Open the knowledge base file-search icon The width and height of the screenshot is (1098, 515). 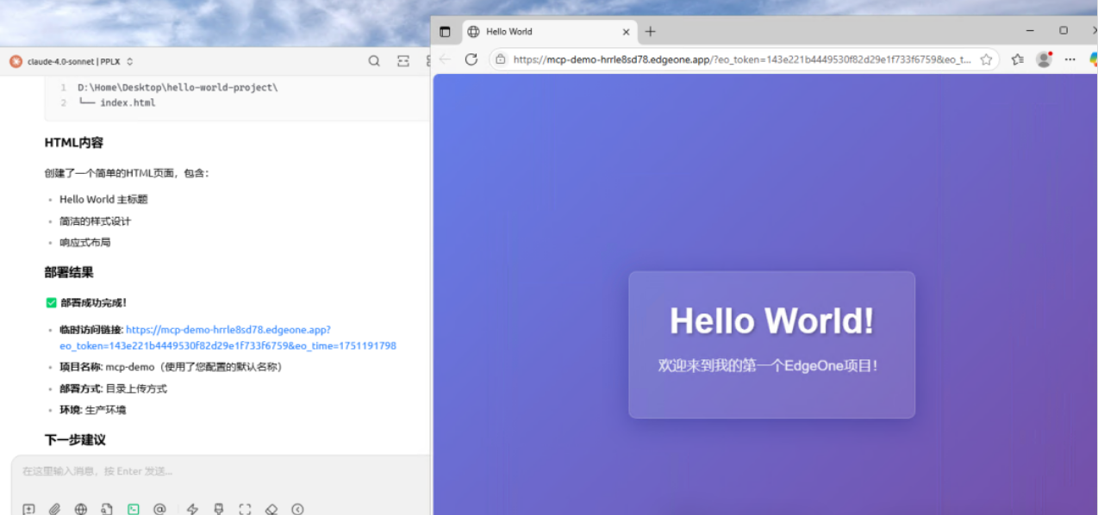(107, 509)
